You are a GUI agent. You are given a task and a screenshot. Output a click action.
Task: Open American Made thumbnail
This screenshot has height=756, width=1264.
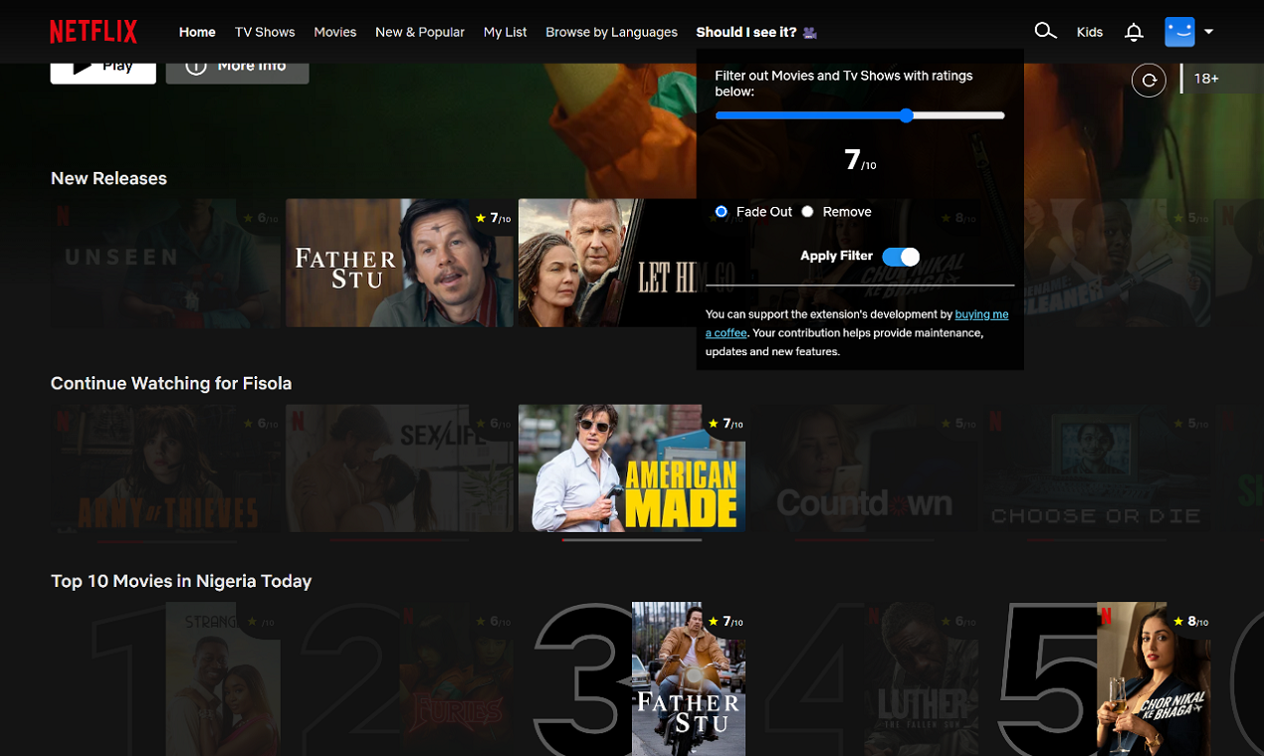[x=632, y=468]
